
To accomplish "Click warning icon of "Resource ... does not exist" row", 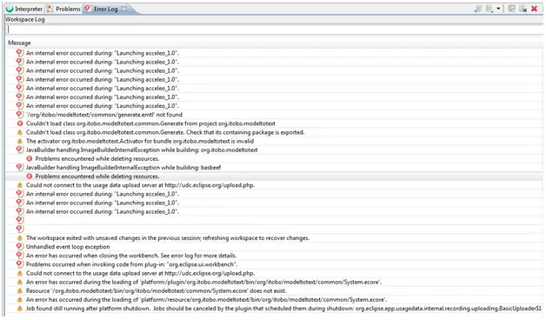I will (20, 290).
